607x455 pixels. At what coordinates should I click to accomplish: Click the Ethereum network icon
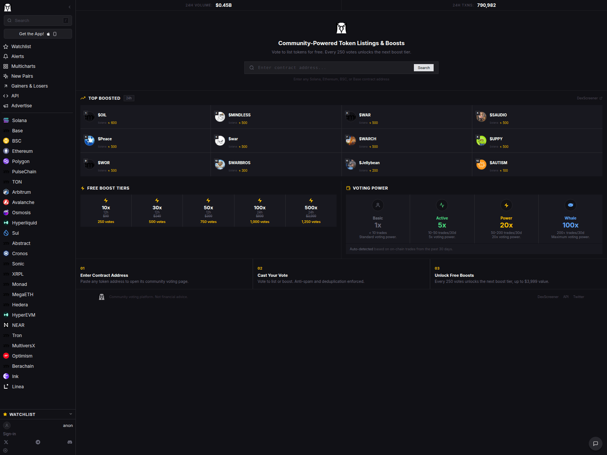(6, 151)
